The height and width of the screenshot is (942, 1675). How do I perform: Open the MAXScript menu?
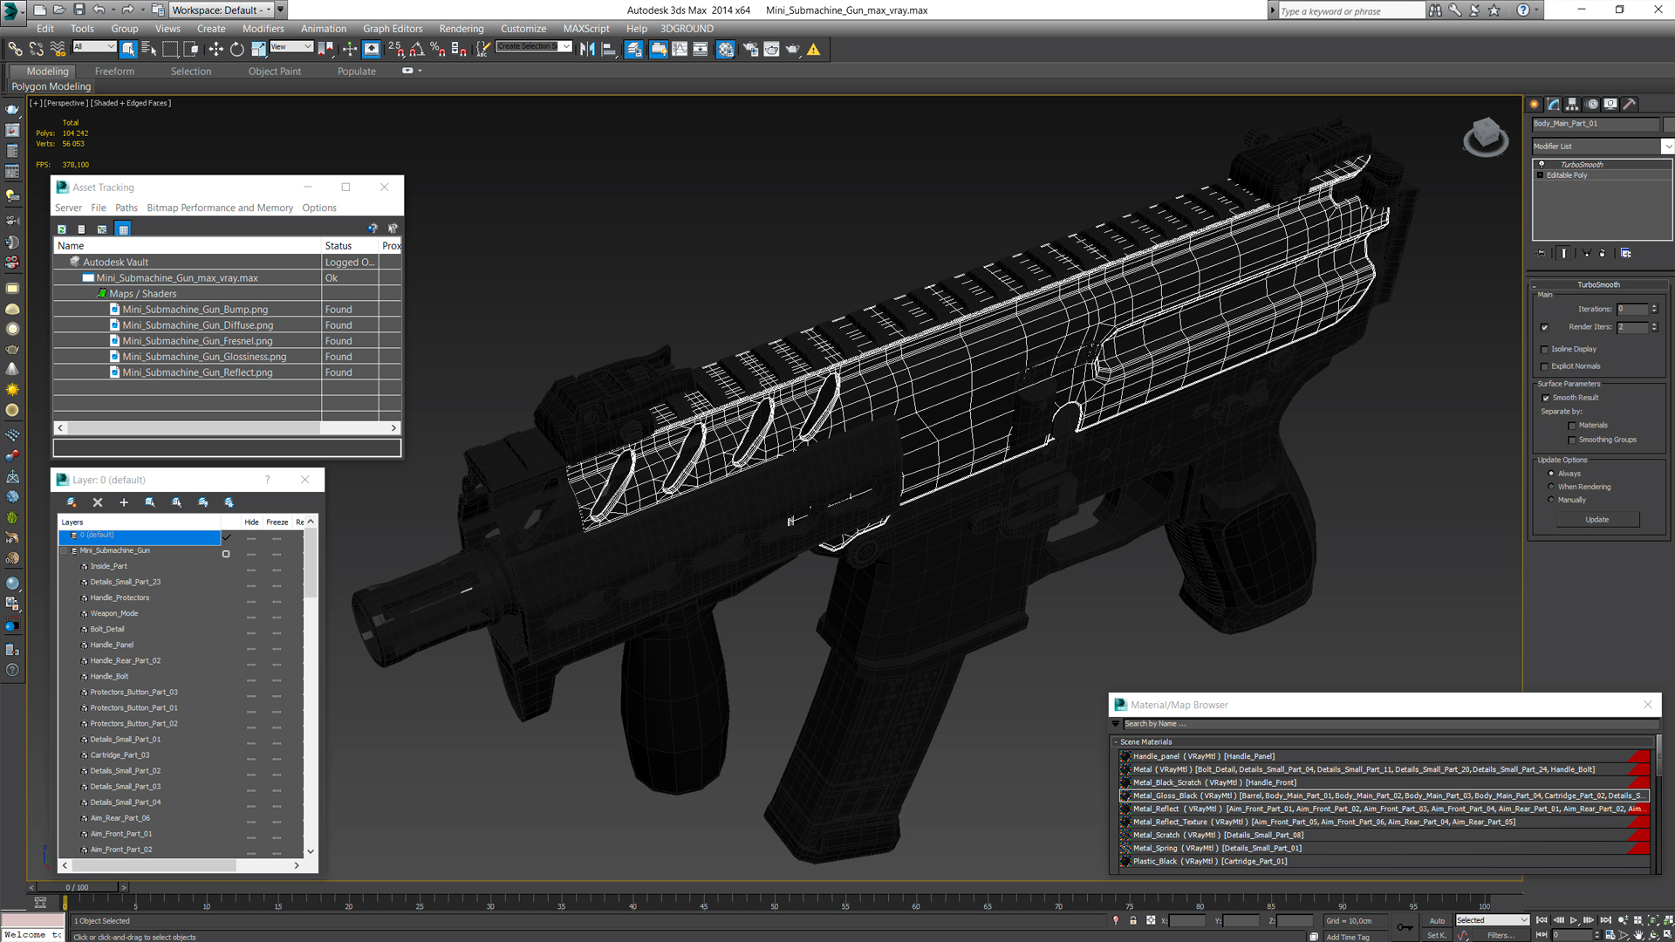[x=586, y=29]
